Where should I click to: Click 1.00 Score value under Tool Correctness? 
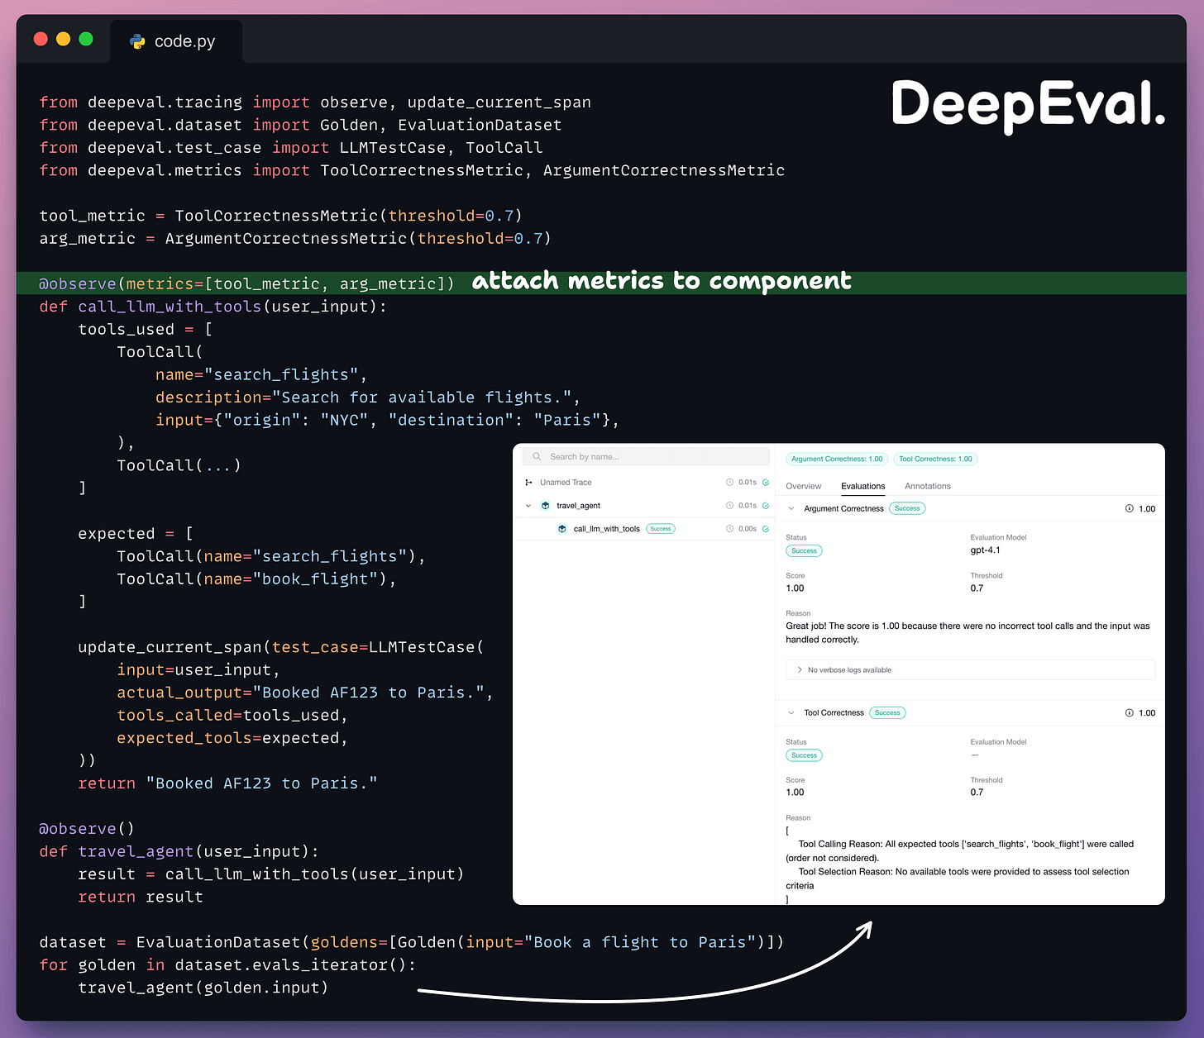[795, 793]
